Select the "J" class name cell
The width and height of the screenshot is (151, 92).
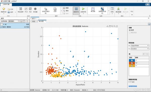[142, 60]
